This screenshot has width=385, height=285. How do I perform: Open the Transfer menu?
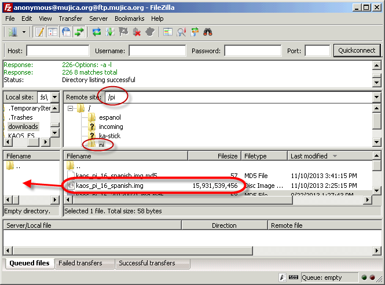[71, 18]
